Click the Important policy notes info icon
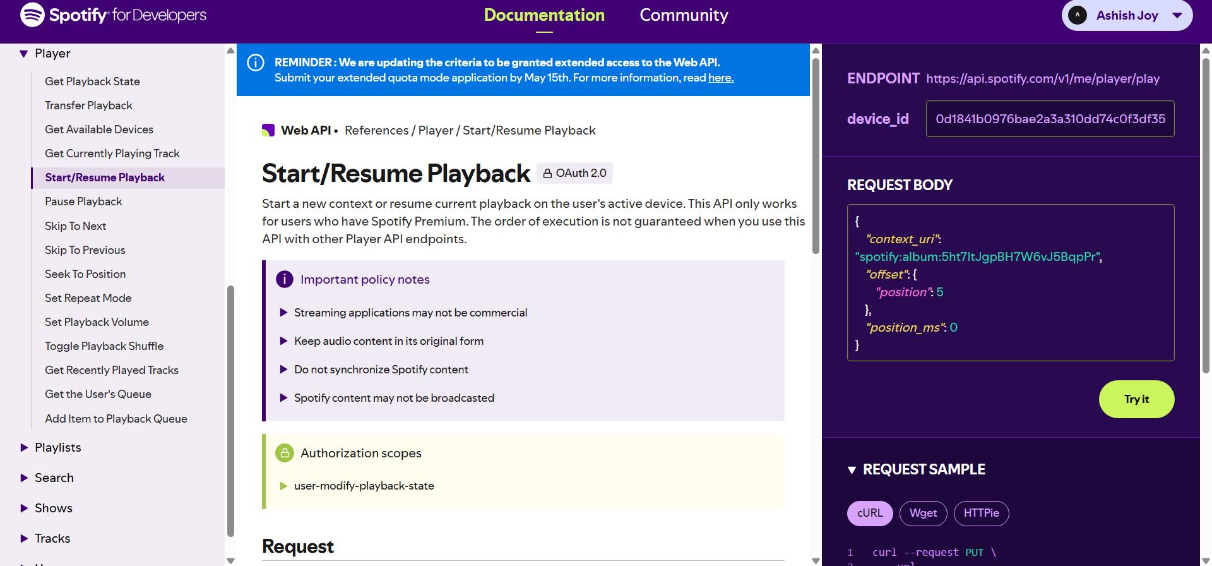 285,279
